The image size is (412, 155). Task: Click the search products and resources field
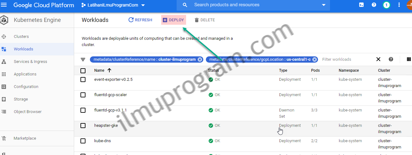pos(253,5)
